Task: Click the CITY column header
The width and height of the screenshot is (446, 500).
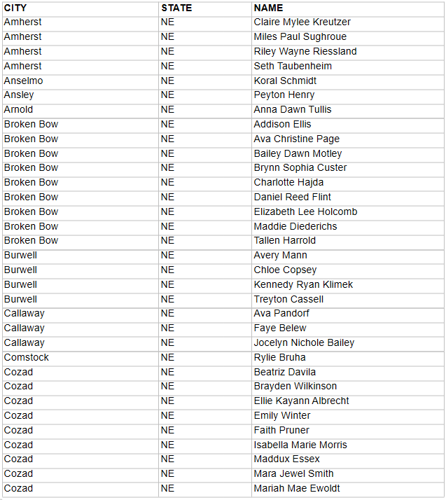Action: (x=15, y=8)
